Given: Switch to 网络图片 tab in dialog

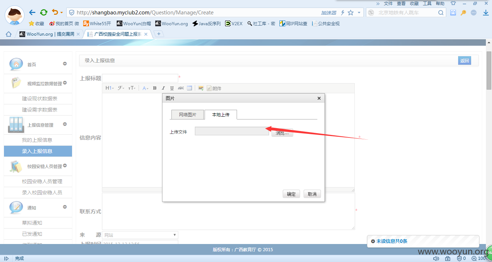Looking at the screenshot, I should click(188, 114).
